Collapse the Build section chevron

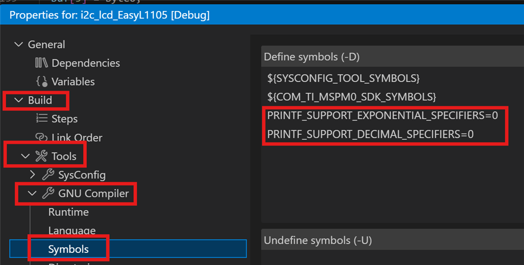tap(19, 100)
